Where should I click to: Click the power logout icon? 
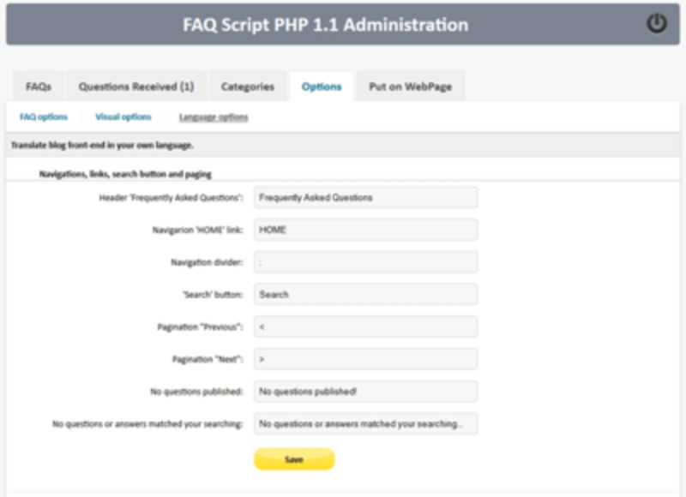pos(656,24)
